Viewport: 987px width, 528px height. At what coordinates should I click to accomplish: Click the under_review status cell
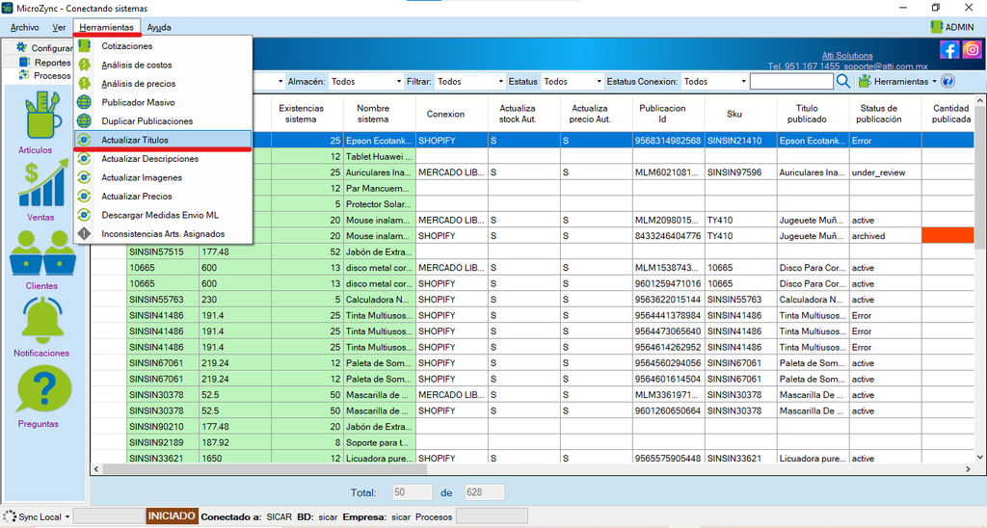pyautogui.click(x=885, y=172)
